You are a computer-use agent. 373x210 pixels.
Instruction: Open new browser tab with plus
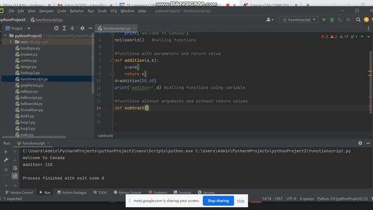click(x=308, y=5)
